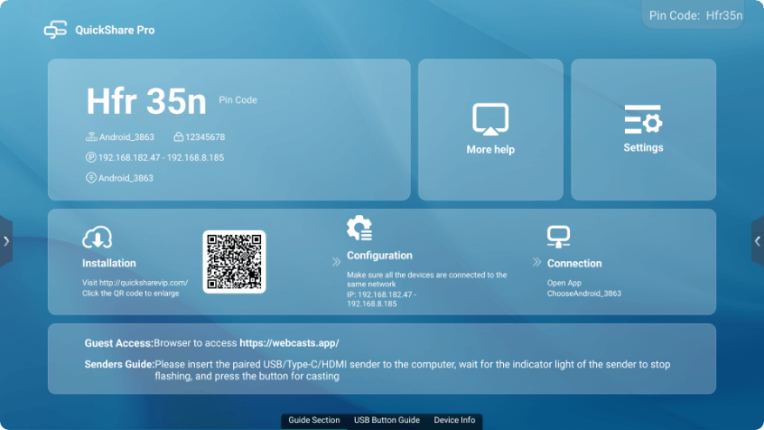Click the 'Click the QR code to enlarge' text
Viewport: 764px width, 430px height.
pos(131,294)
